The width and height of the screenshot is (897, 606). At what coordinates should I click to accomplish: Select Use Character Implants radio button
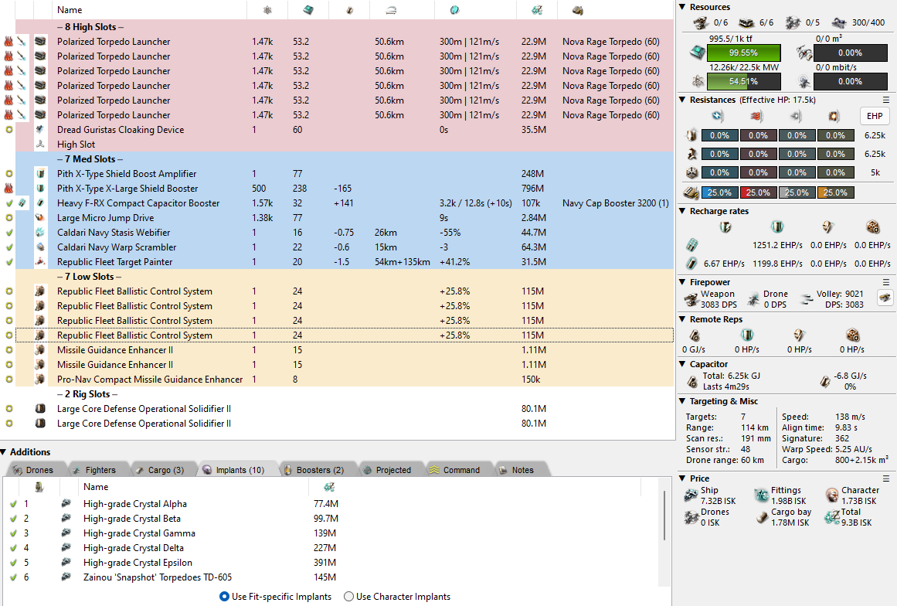348,597
